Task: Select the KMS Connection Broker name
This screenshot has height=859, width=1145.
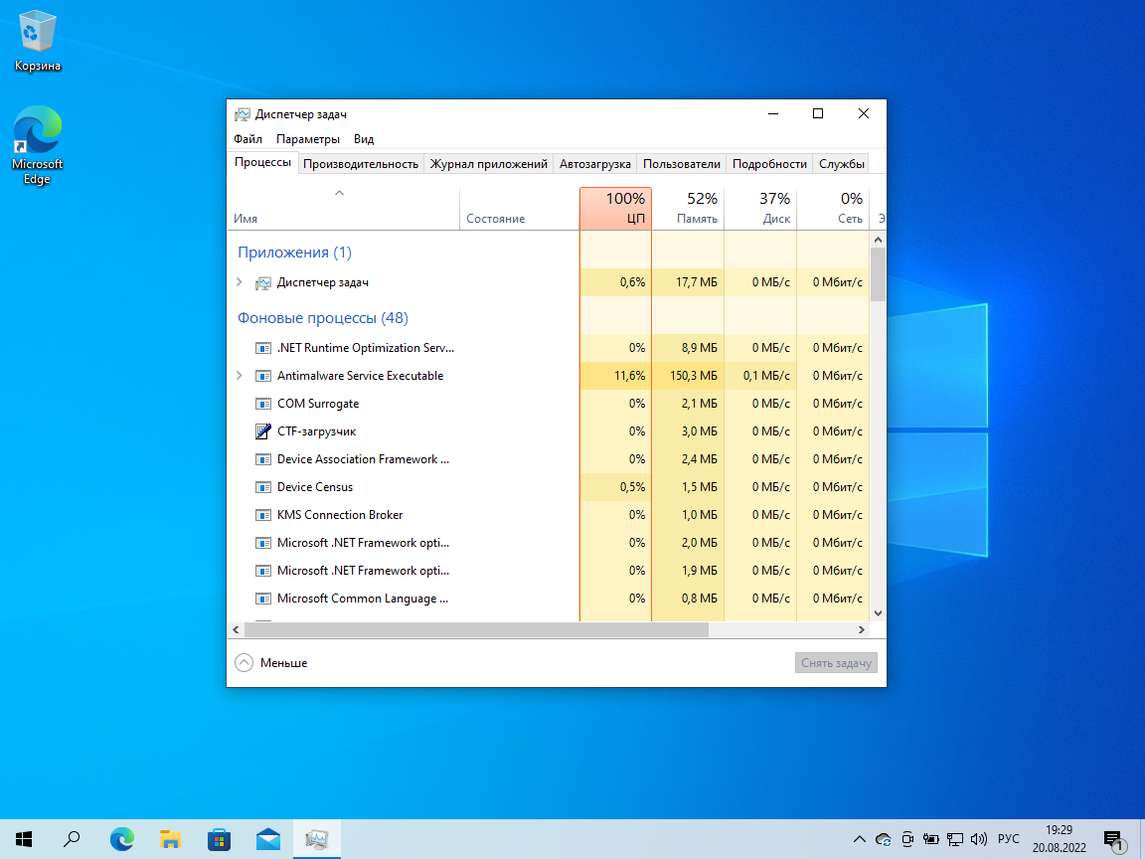Action: pos(340,515)
